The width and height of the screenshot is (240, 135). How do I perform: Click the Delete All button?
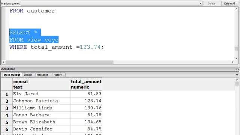click(229, 3)
